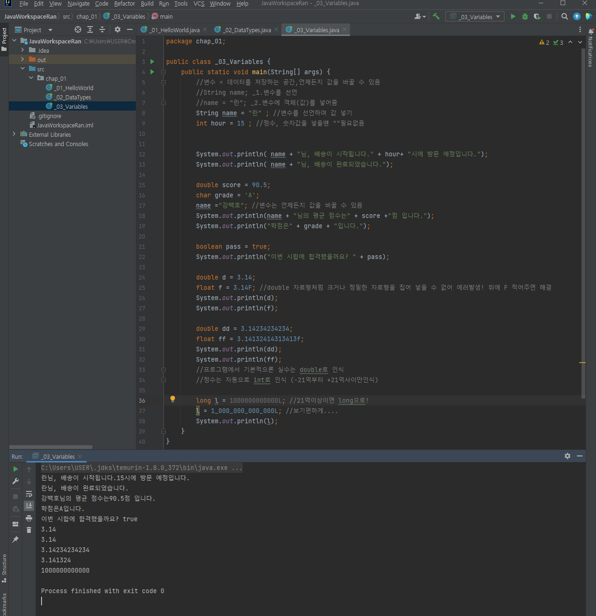Open Project panel gear options
Screen dimensions: 596x616
pos(117,29)
